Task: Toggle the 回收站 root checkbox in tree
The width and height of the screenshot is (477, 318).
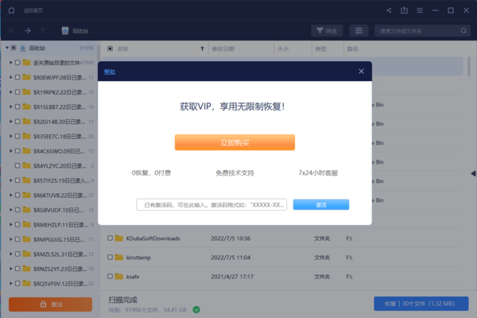Action: click(14, 48)
